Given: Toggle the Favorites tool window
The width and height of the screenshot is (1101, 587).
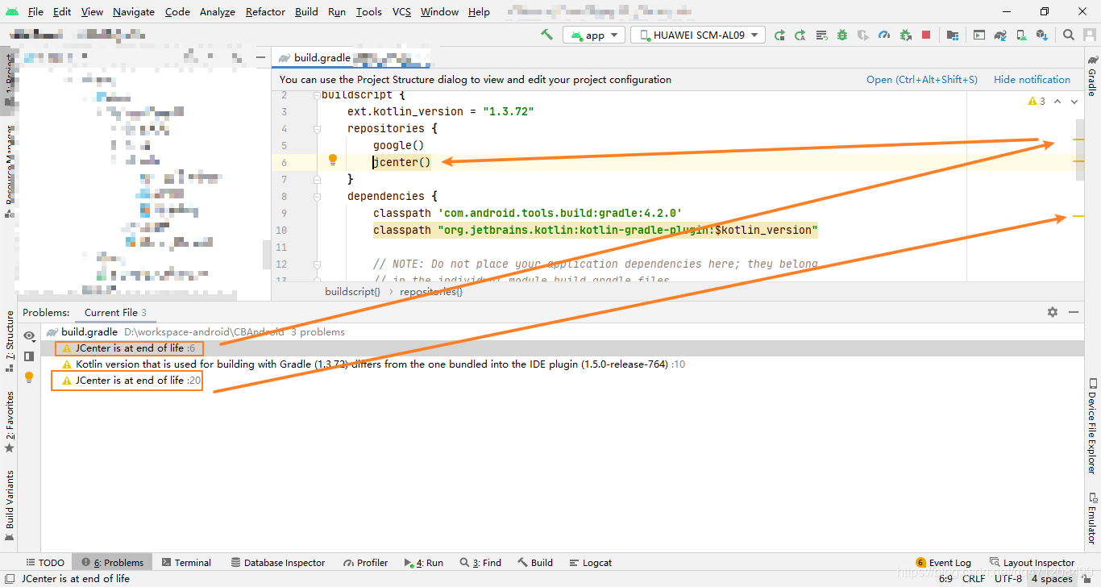Looking at the screenshot, I should (9, 422).
